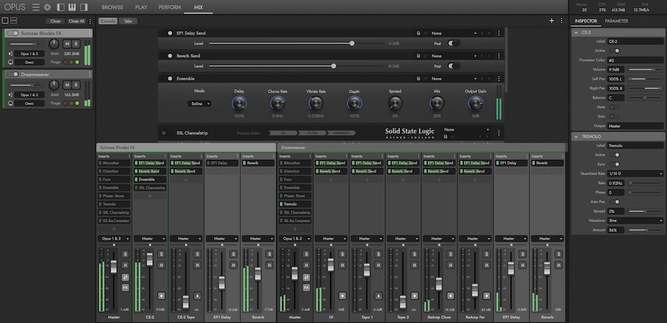Solo the Dreamweaver instrument in rack
Viewport: 667px width, 323px height.
pyautogui.click(x=76, y=85)
